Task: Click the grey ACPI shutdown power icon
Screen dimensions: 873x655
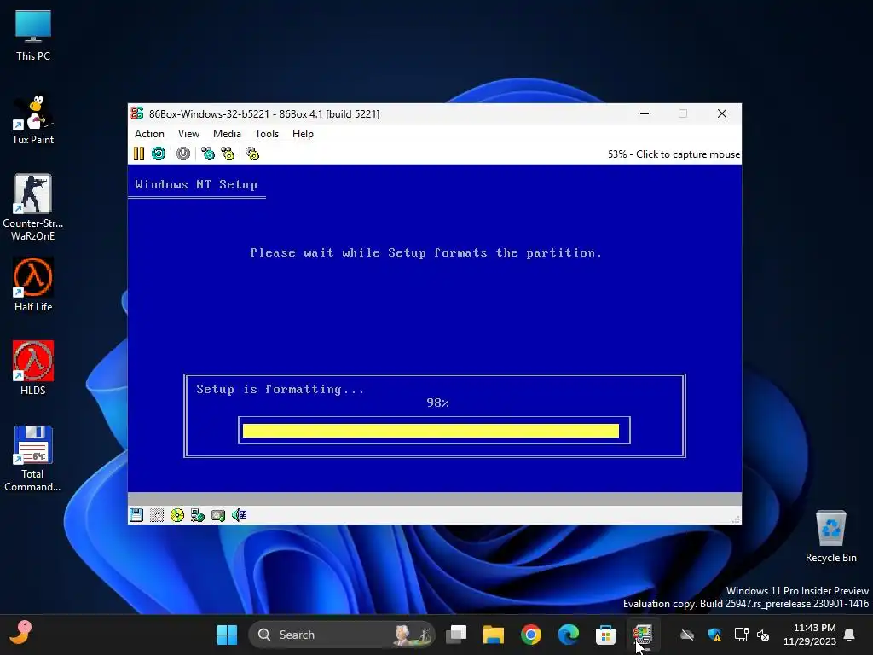Action: (x=183, y=154)
